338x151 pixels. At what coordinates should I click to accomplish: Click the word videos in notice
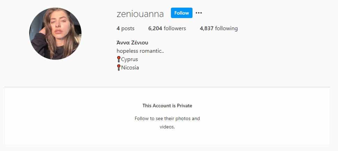(167, 127)
